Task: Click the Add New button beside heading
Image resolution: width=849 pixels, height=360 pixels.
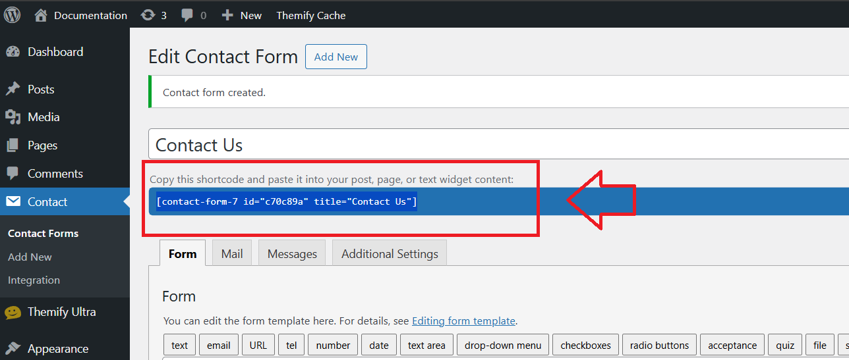Action: tap(336, 57)
